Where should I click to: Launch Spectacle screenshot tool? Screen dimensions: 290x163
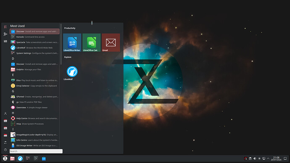pos(34,42)
